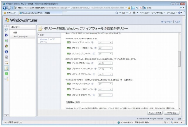Toggle green switch for パブリック プロファイル in notification section
Image resolution: width=188 pixels, height=127 pixels.
point(69,95)
